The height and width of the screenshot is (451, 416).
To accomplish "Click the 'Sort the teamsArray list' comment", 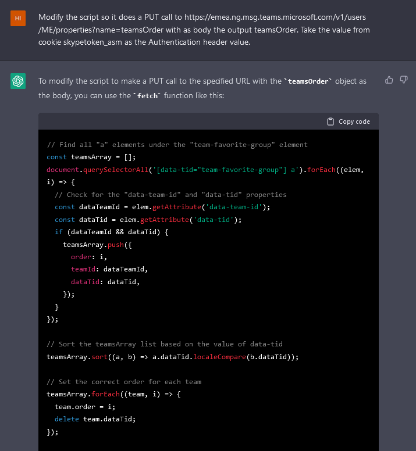I will pos(165,344).
